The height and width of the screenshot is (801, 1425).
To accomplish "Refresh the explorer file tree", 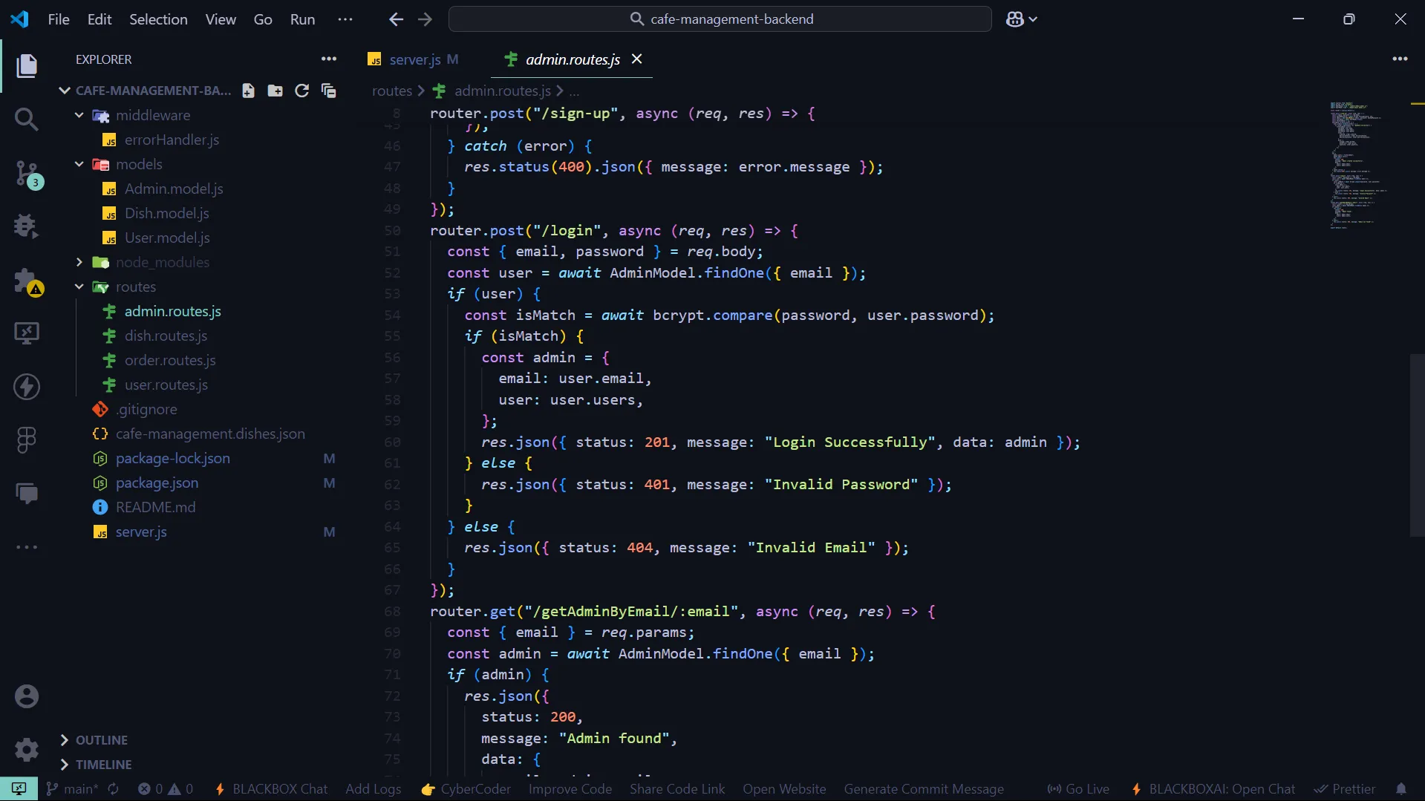I will [301, 91].
